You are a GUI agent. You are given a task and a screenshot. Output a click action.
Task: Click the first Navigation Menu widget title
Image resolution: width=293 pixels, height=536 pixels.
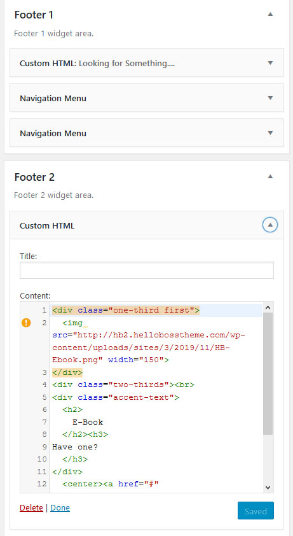[x=53, y=98]
